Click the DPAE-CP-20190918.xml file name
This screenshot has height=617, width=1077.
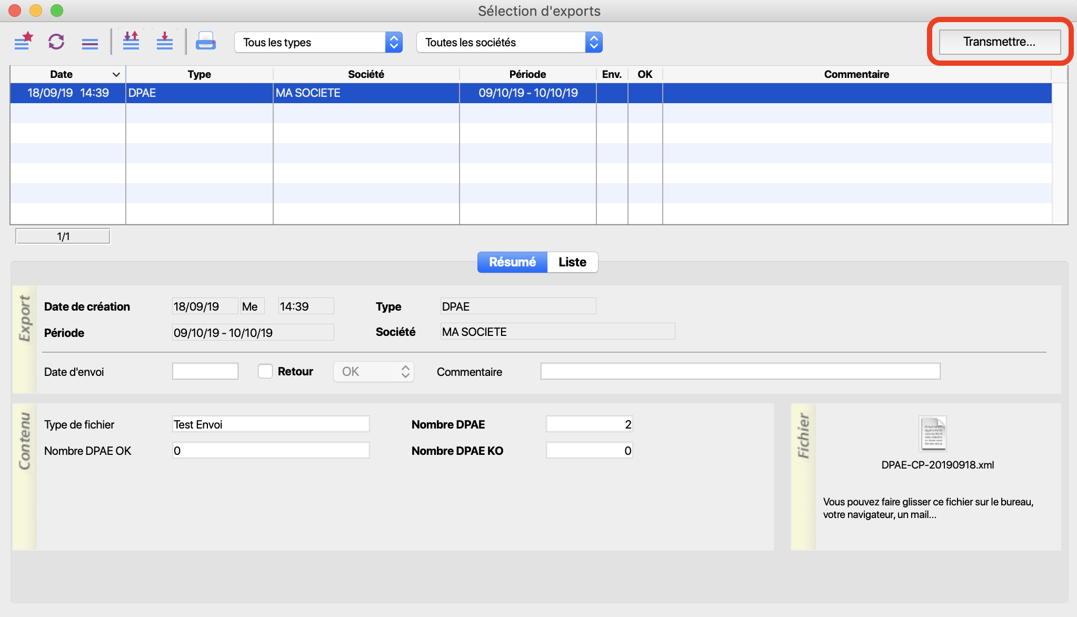[938, 465]
